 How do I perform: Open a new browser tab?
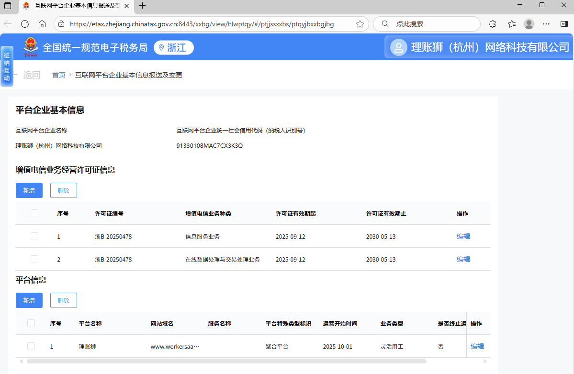pyautogui.click(x=142, y=6)
